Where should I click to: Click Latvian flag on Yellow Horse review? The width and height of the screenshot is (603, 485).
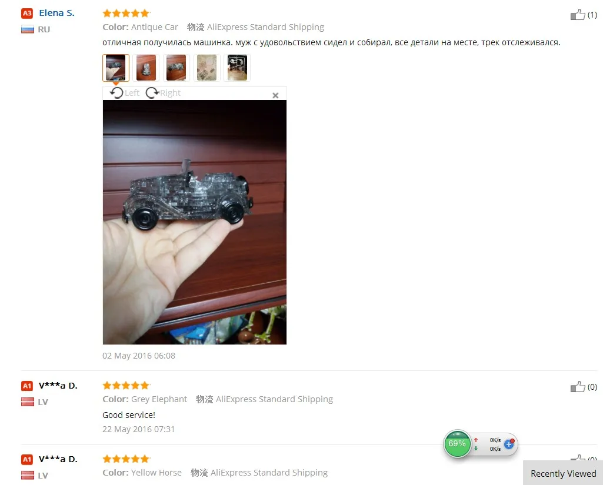click(x=27, y=476)
